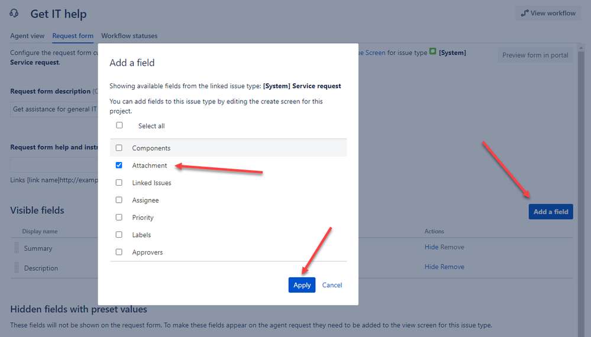Click the Labels label text
Image resolution: width=591 pixels, height=337 pixels.
(141, 235)
